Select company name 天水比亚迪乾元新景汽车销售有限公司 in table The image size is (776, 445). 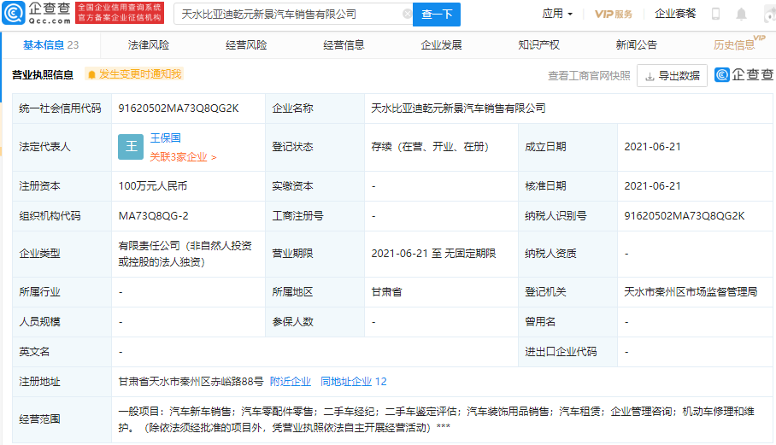[x=458, y=108]
